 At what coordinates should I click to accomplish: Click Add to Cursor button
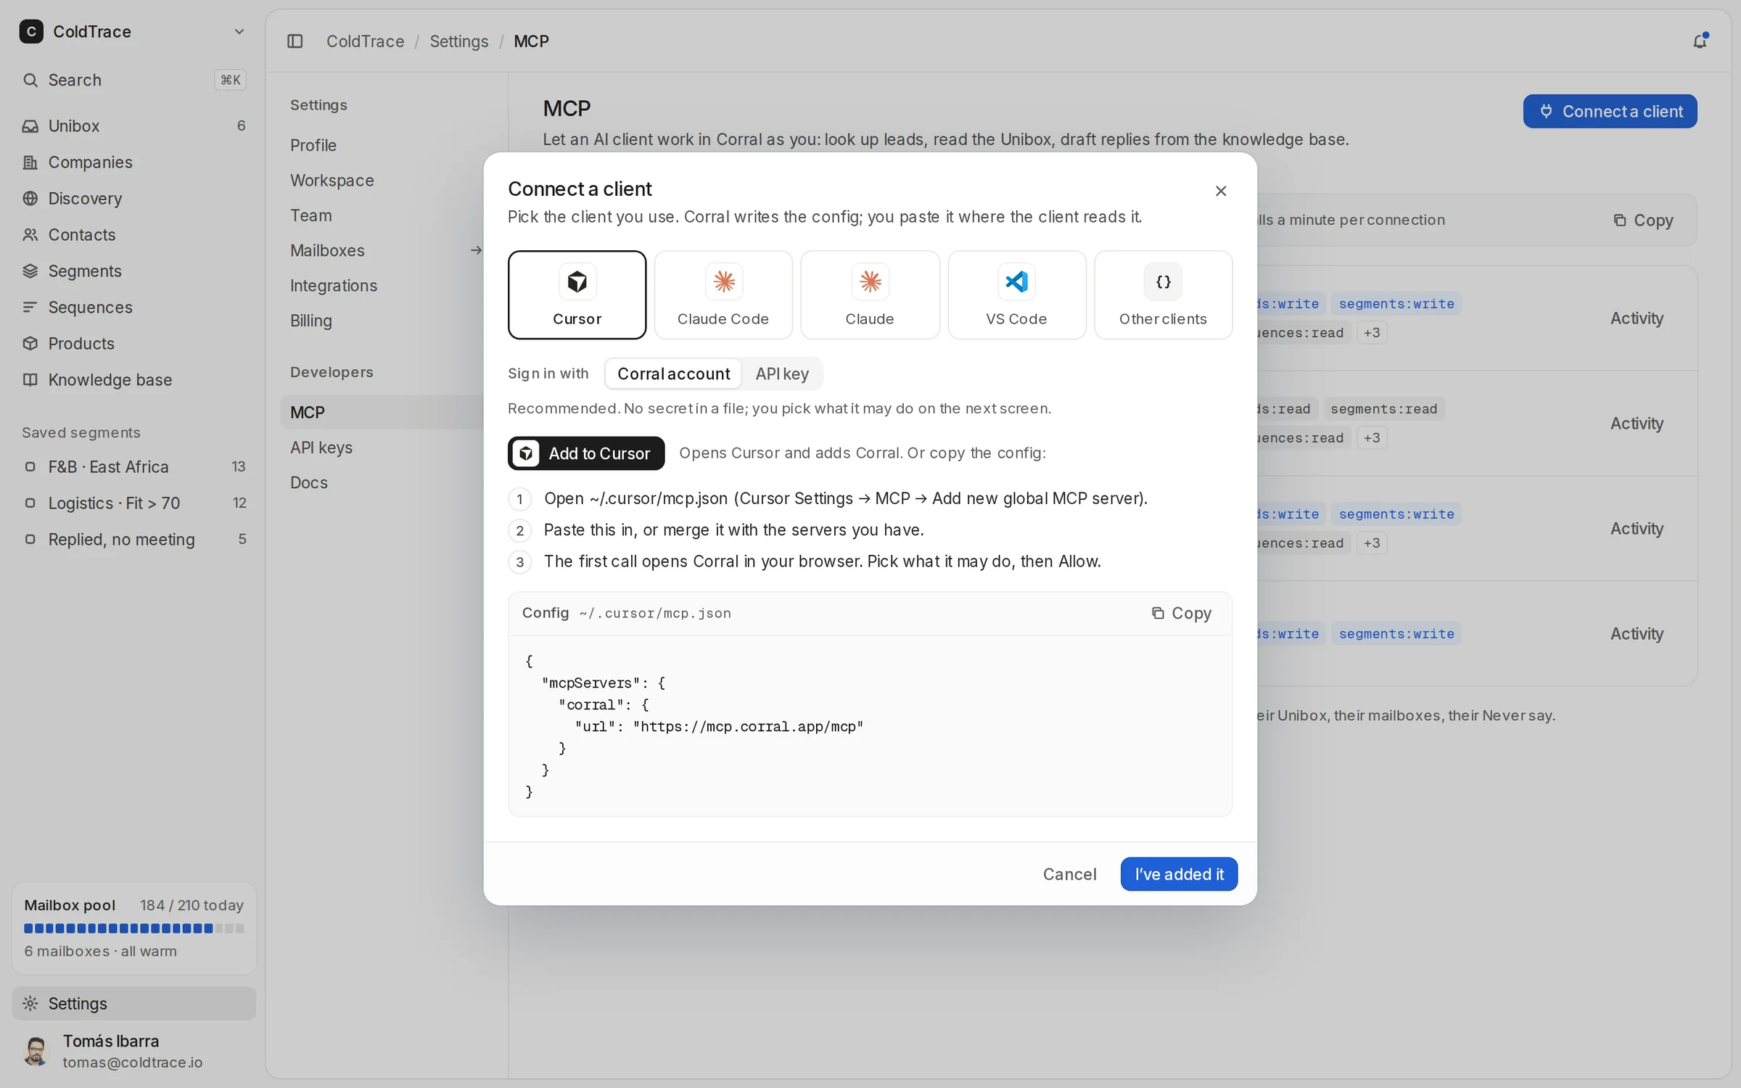coord(586,453)
